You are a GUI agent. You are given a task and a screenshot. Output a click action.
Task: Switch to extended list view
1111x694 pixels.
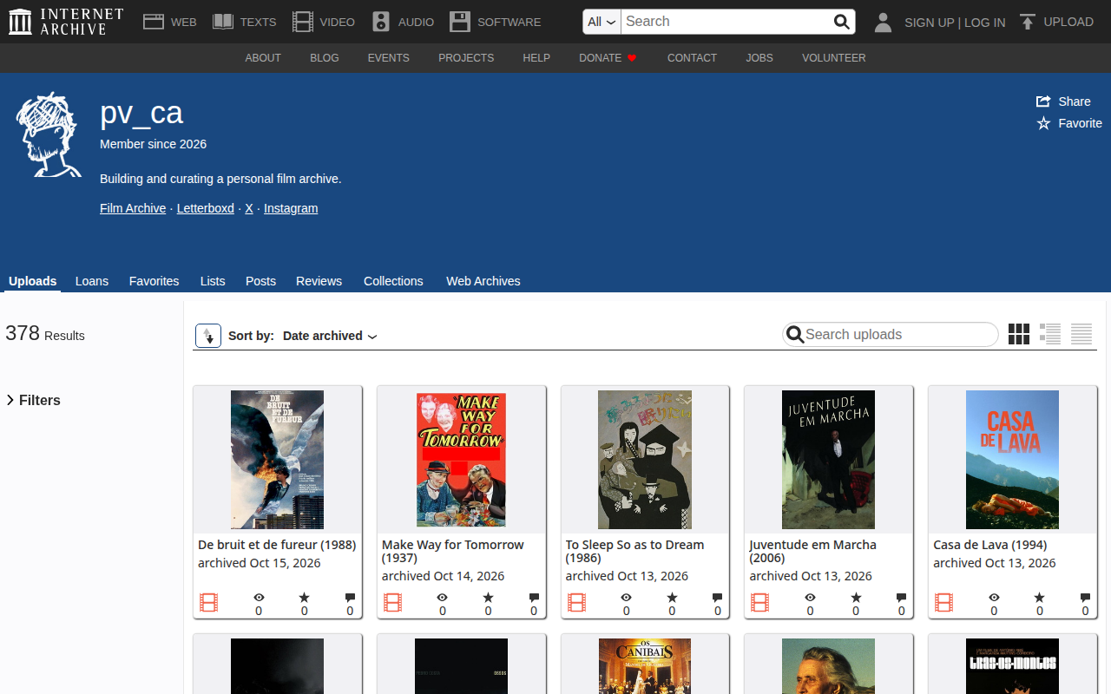1050,334
